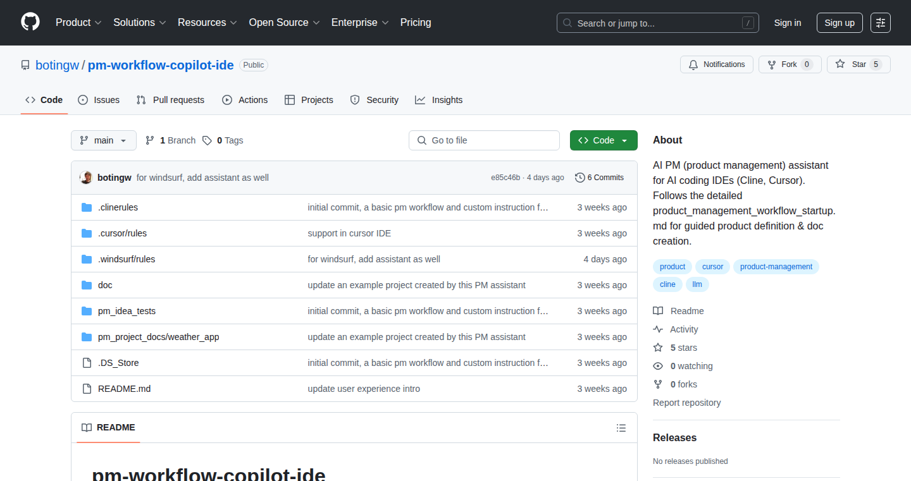Viewport: 911px width, 481px height.
Task: Click the .cursor/rules folder icon
Action: [87, 233]
